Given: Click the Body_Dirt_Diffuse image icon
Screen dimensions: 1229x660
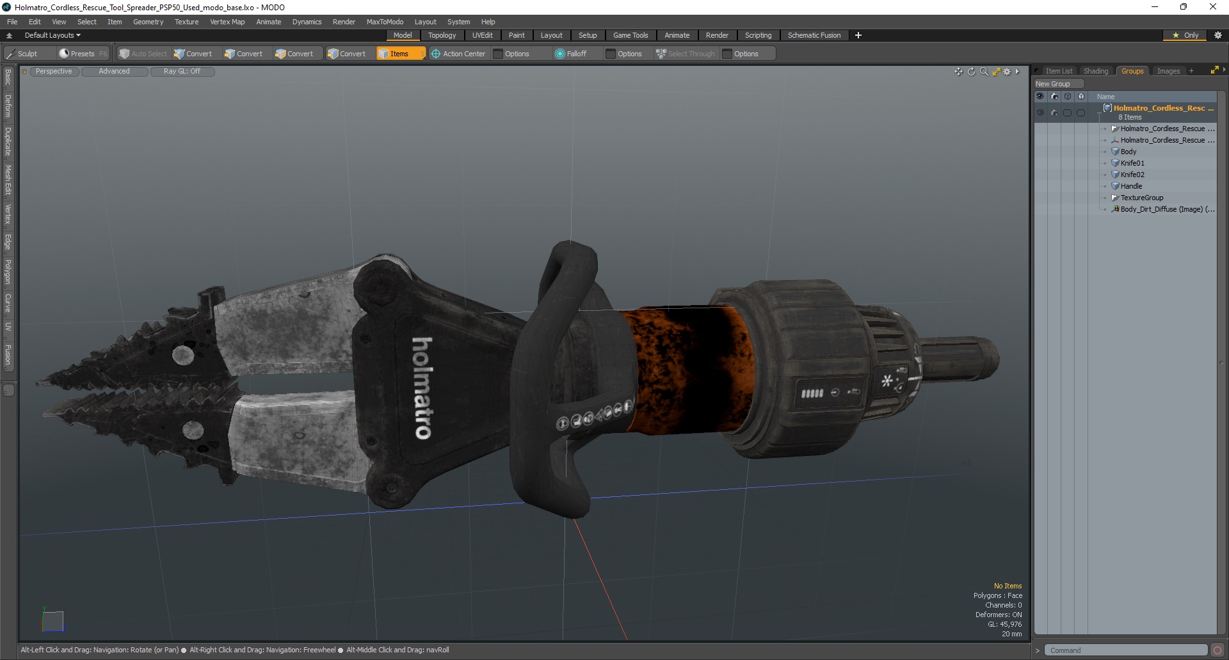Looking at the screenshot, I should 1115,209.
